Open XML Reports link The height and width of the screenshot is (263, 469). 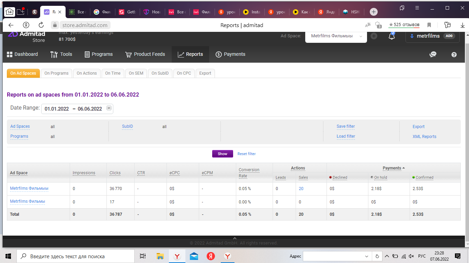(x=424, y=136)
